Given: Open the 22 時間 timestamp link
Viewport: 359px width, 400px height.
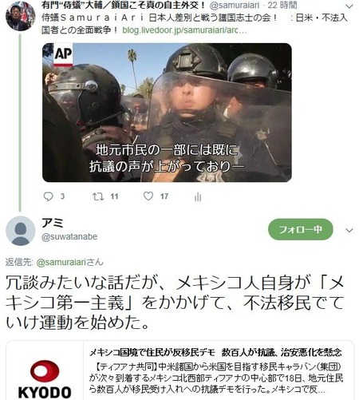Looking at the screenshot, I should [x=282, y=5].
